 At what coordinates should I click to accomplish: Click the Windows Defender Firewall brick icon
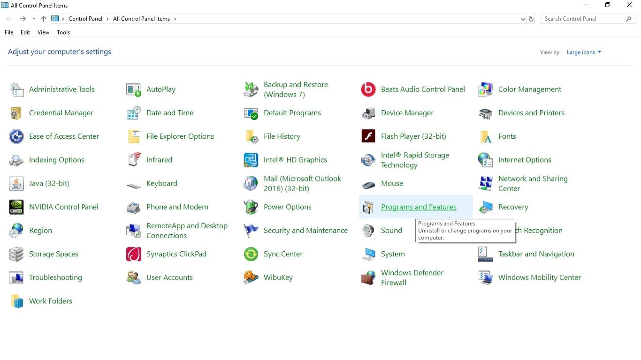[368, 277]
